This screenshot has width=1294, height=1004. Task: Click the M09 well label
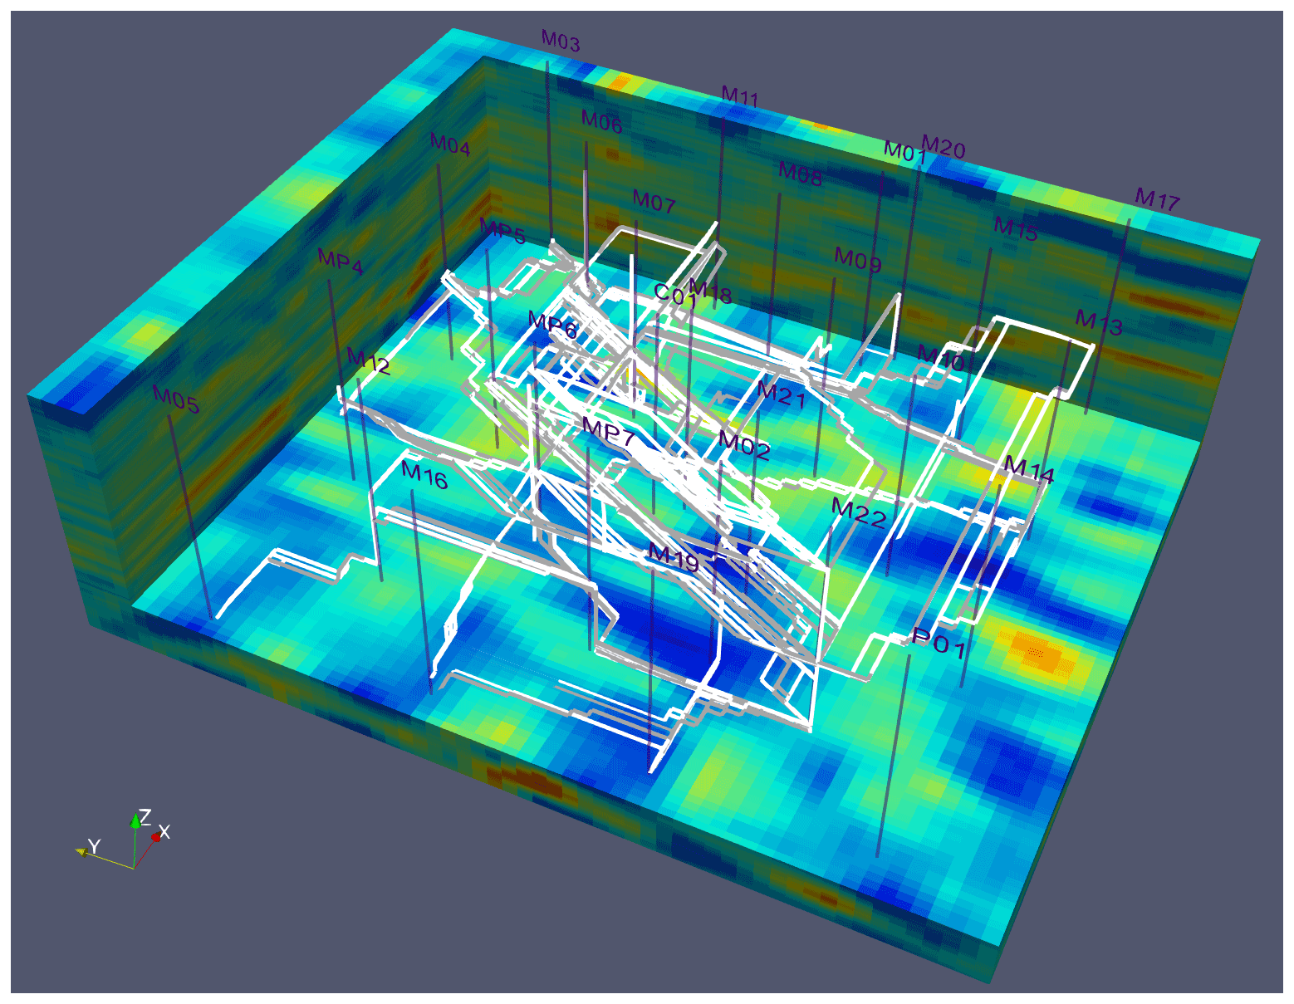[858, 260]
